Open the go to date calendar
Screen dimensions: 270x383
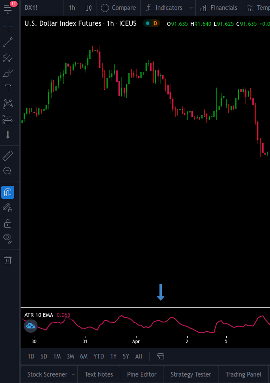160,356
